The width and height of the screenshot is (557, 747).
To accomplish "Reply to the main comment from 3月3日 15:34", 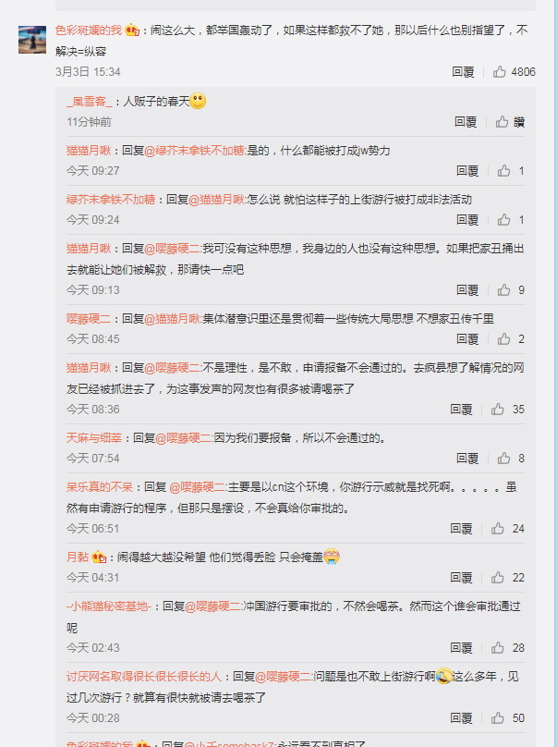I will 463,72.
